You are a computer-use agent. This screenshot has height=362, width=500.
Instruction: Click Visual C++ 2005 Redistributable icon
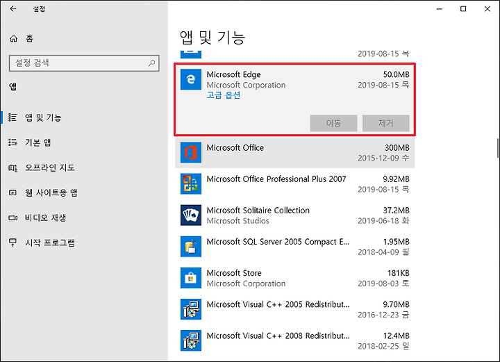(191, 309)
